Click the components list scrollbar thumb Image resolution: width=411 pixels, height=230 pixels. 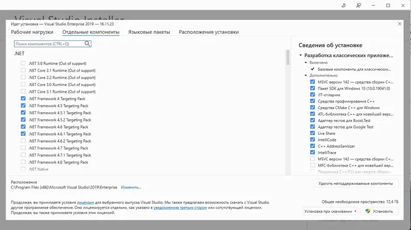pos(288,57)
